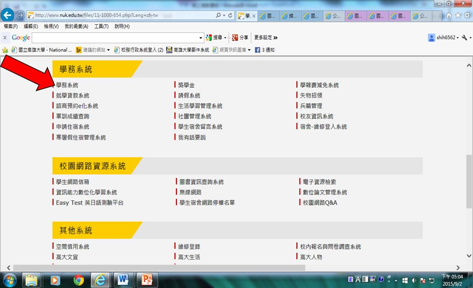Expand the Google toolbar search box dropdown
The width and height of the screenshot is (473, 288).
tap(201, 38)
